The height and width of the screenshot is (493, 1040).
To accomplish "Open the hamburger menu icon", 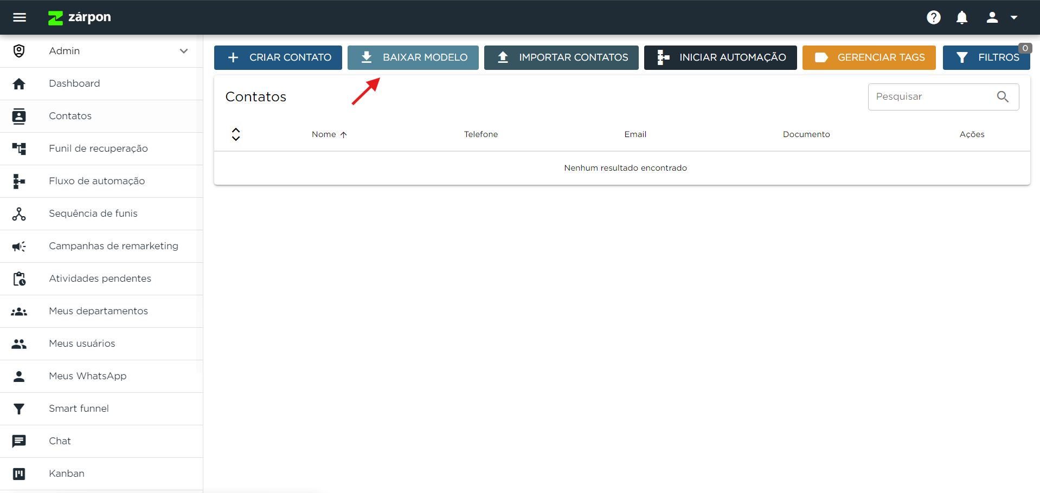I will pyautogui.click(x=20, y=17).
